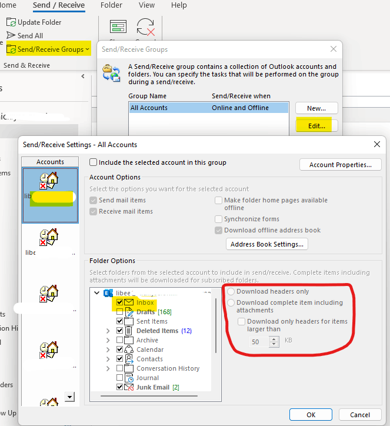The width and height of the screenshot is (390, 426).
Task: Click the Deleted Items trash icon
Action: tap(129, 331)
